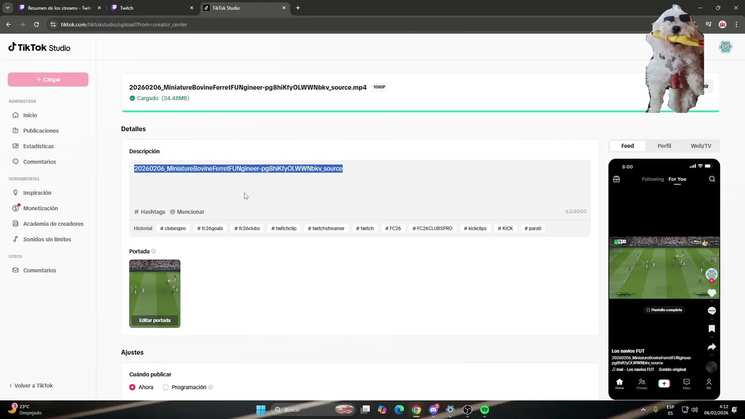This screenshot has width=745, height=419.
Task: Add the #twitch hashtag
Action: coord(365,229)
